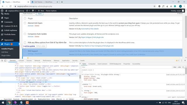
Task: Open Chrome from the taskbar
Action: pos(9,102)
